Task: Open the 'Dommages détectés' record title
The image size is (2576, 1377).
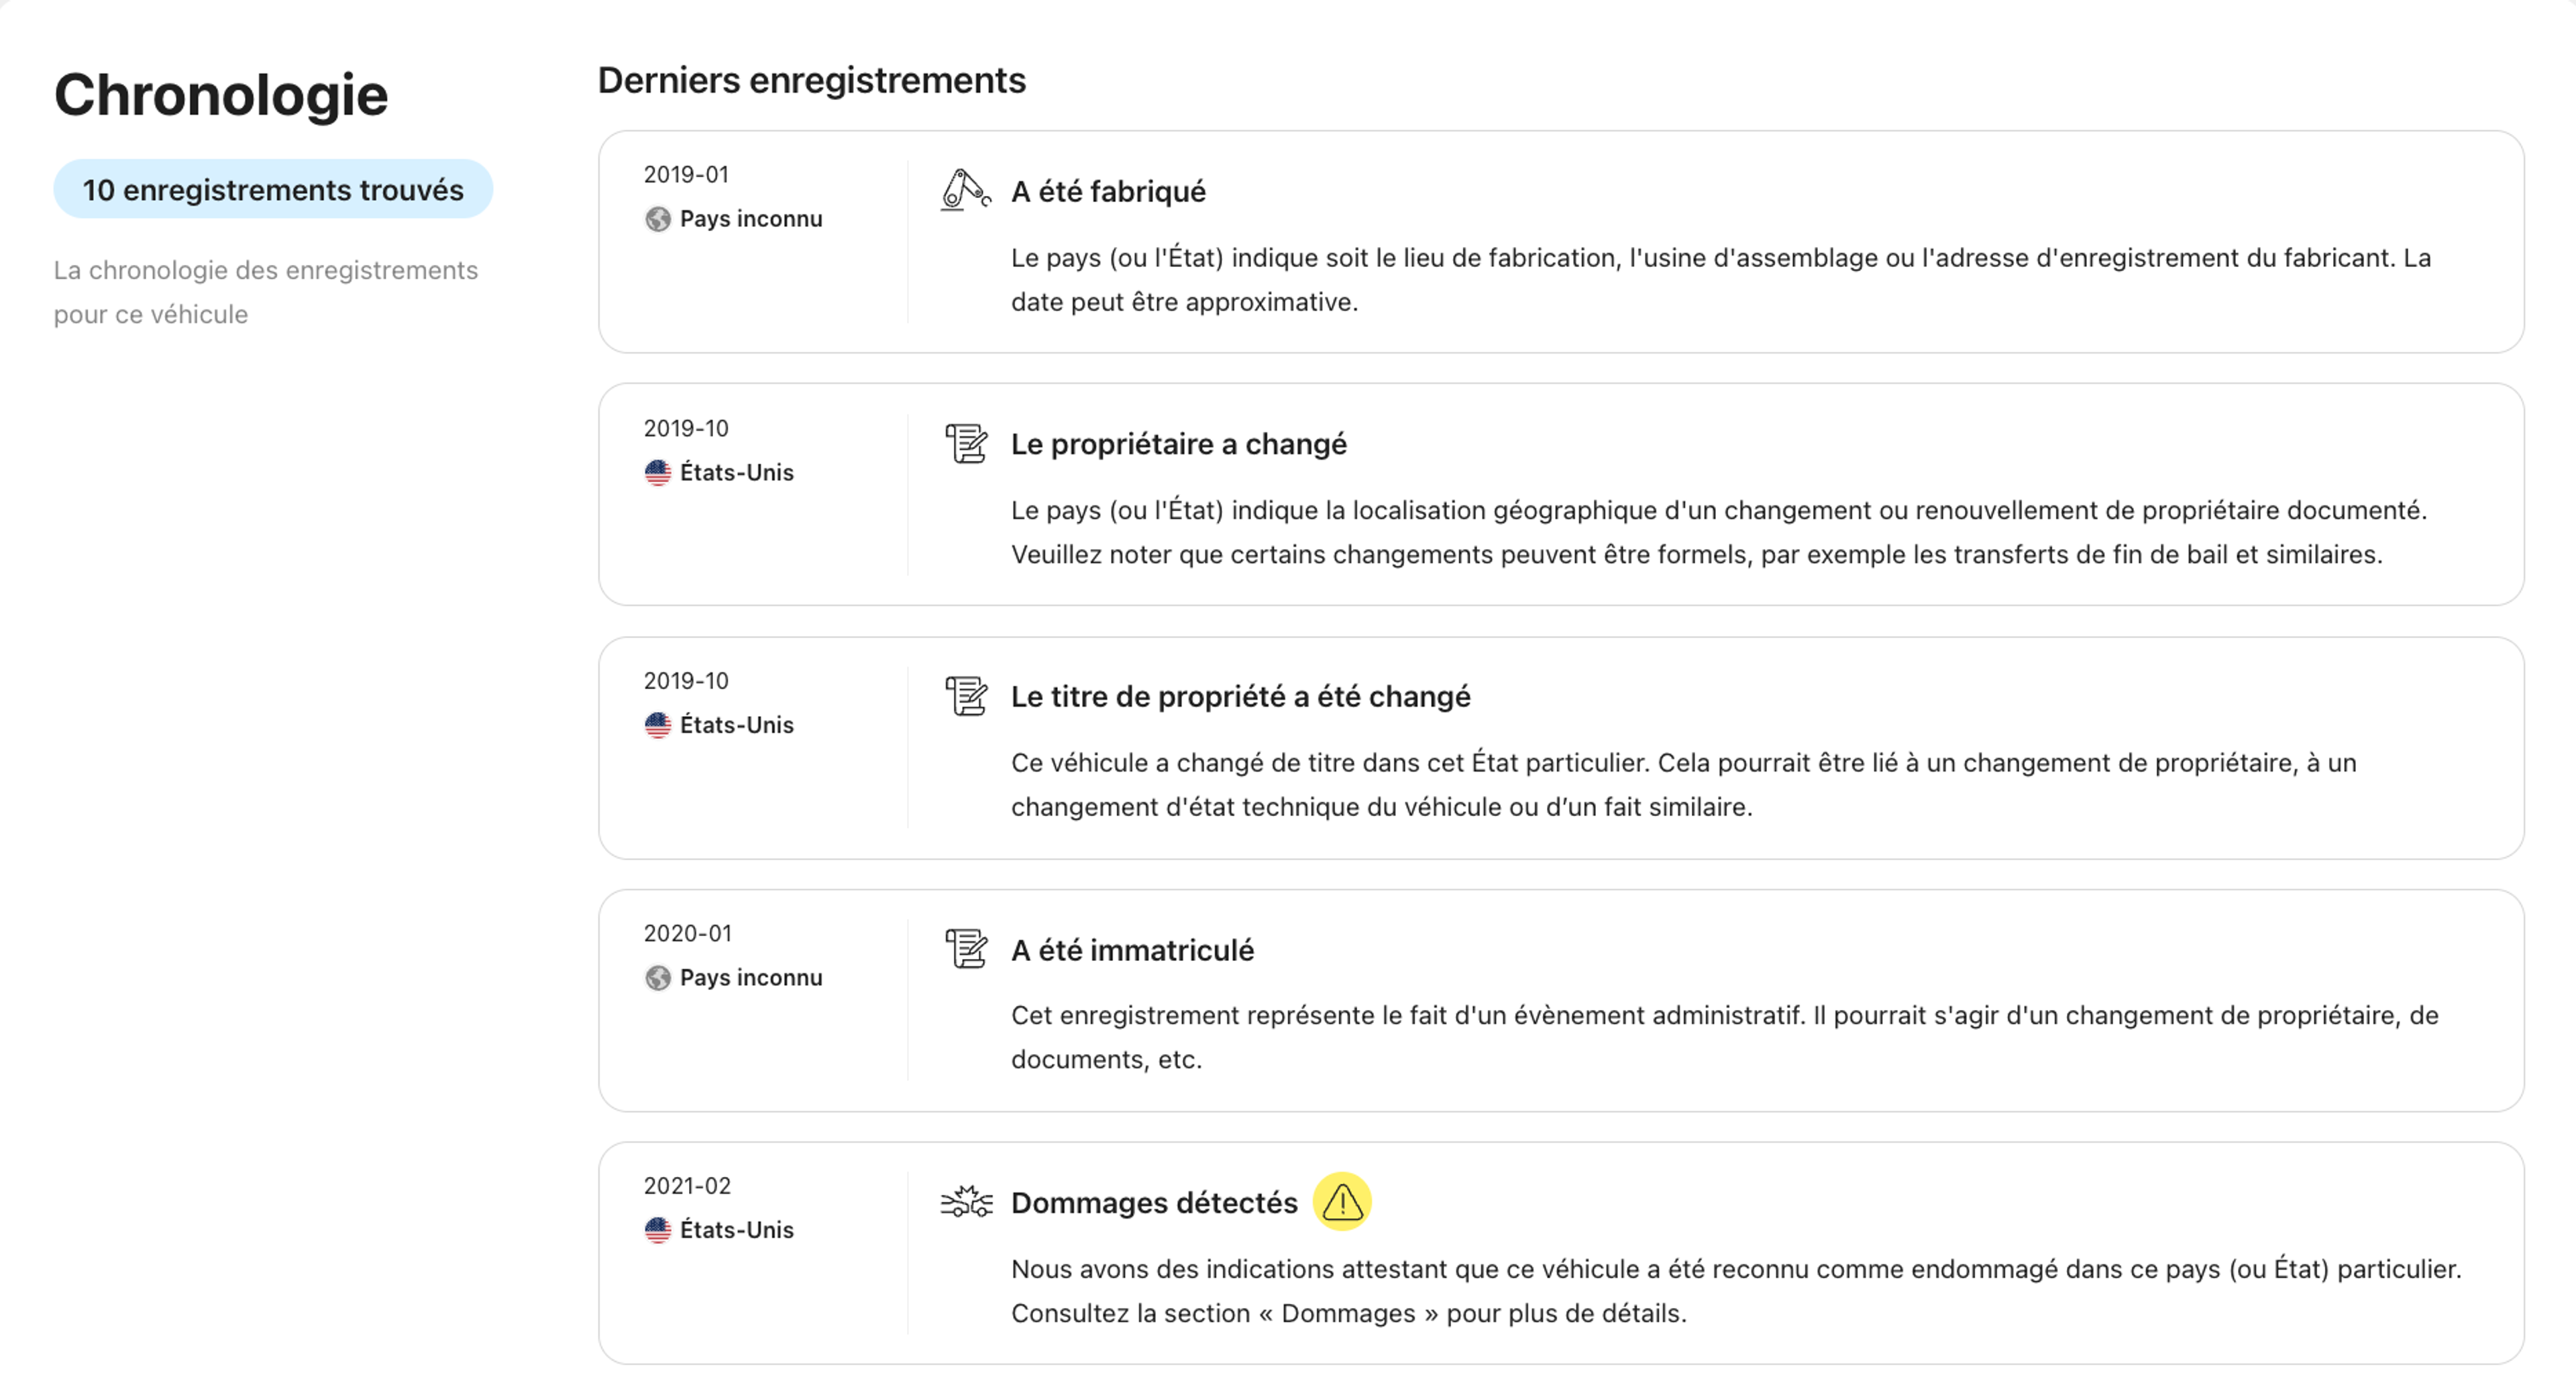Action: tap(1154, 1202)
